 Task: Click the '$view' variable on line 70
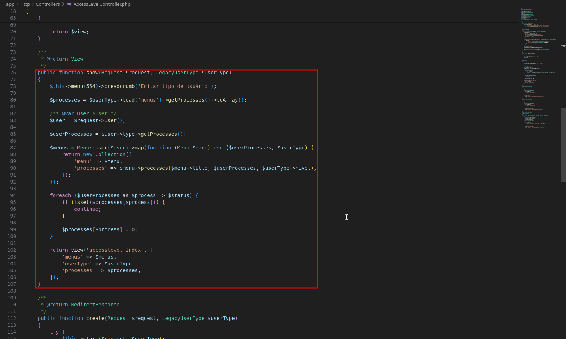78,32
